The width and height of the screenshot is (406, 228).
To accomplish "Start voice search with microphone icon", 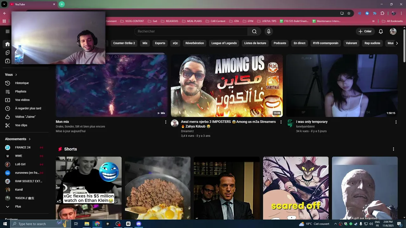I will coord(269,31).
